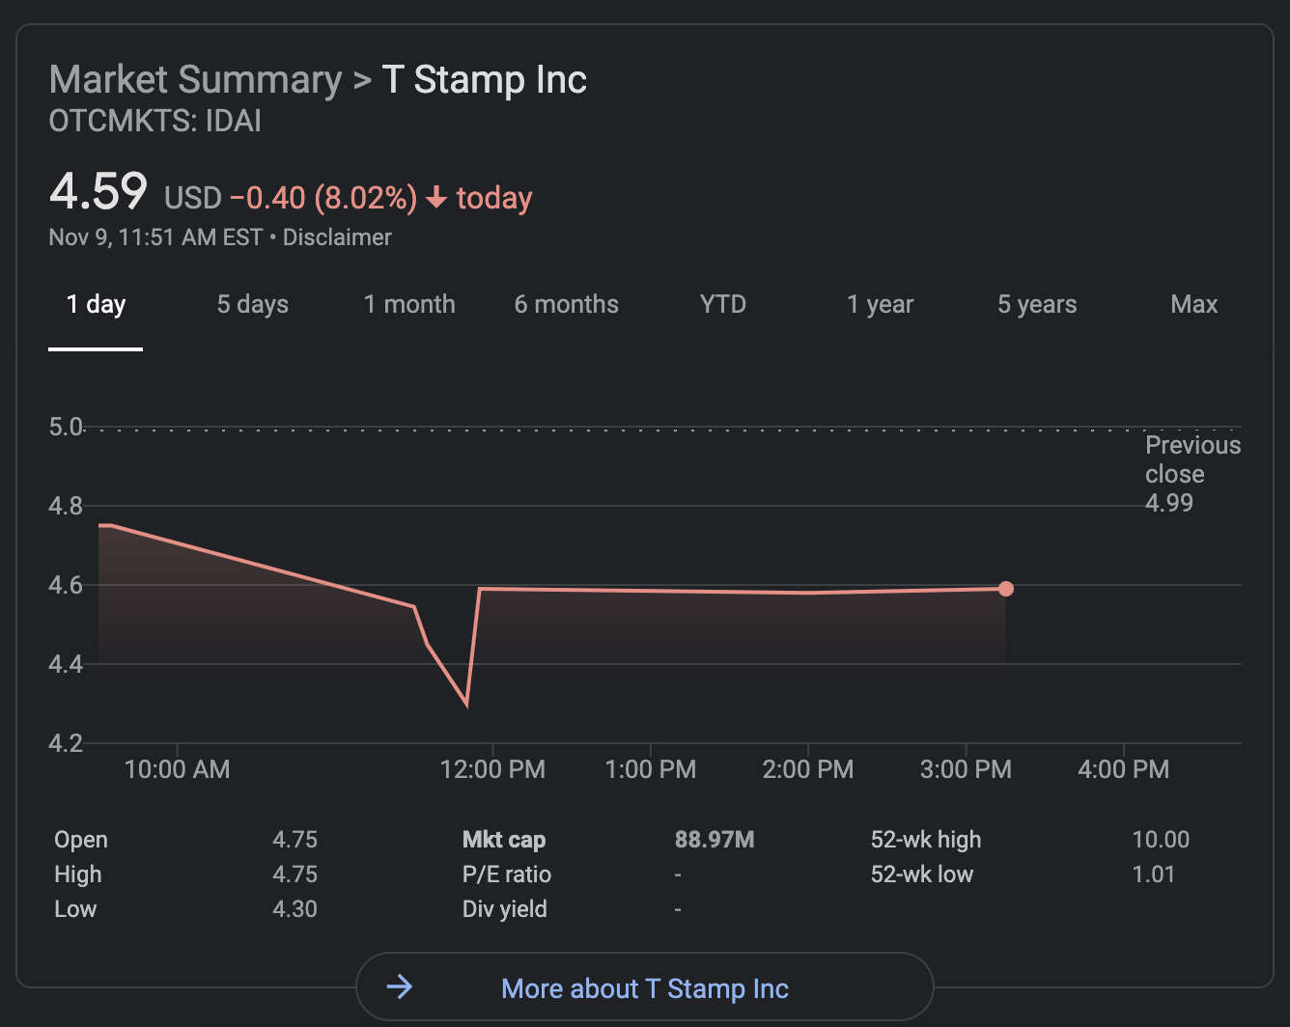
Task: Click the P/E ratio label
Action: (x=507, y=874)
